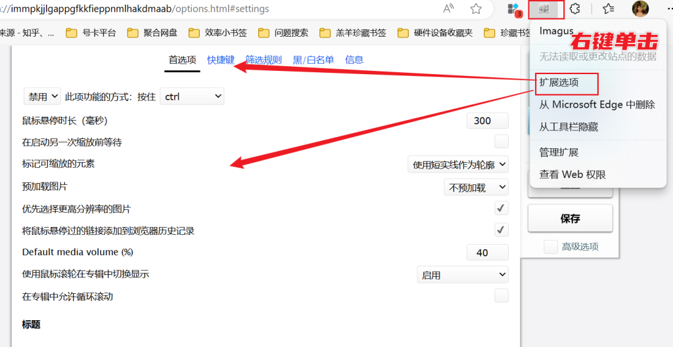
Task: Click the browser address bar URL
Action: point(134,9)
